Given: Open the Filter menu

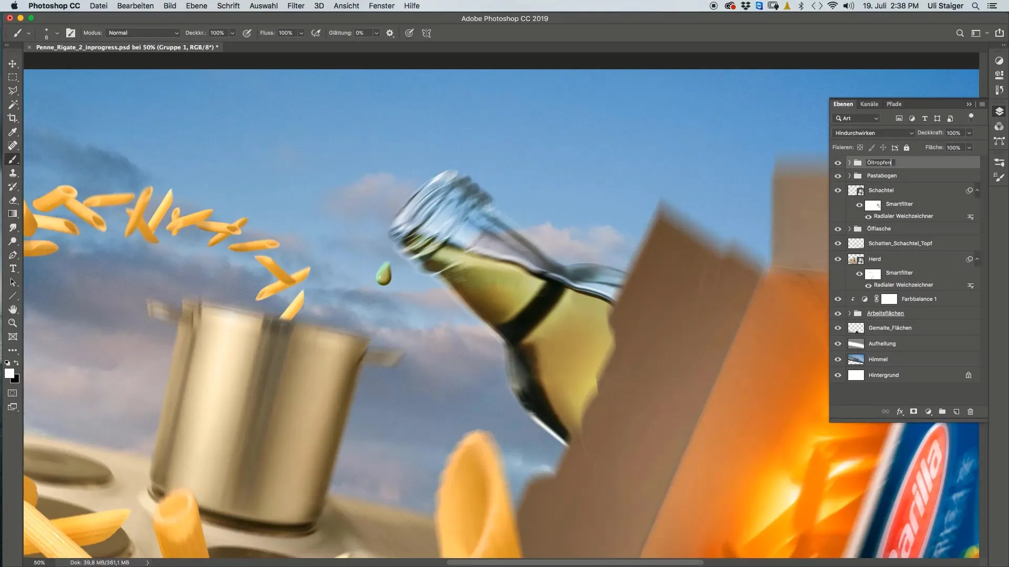Looking at the screenshot, I should click(296, 6).
